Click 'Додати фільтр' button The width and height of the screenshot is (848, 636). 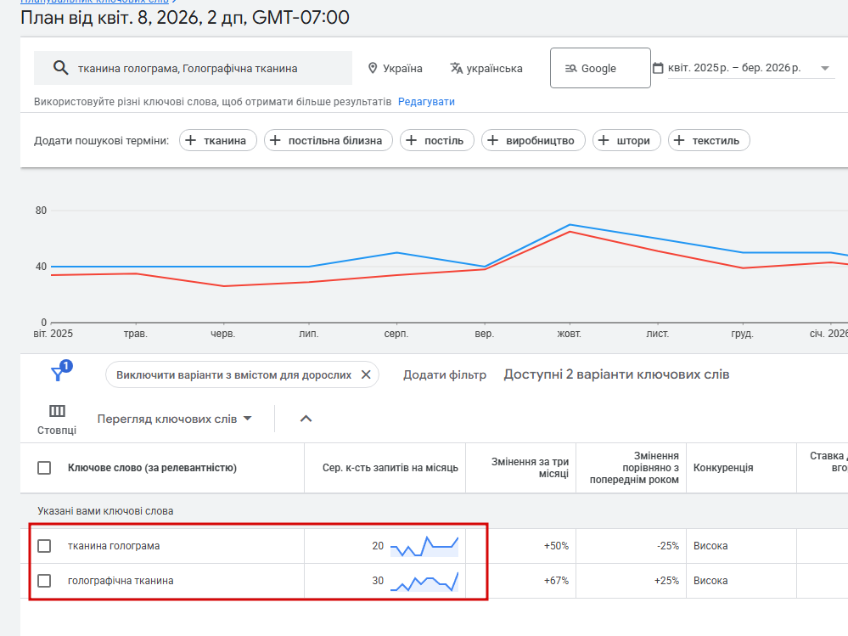pyautogui.click(x=445, y=374)
